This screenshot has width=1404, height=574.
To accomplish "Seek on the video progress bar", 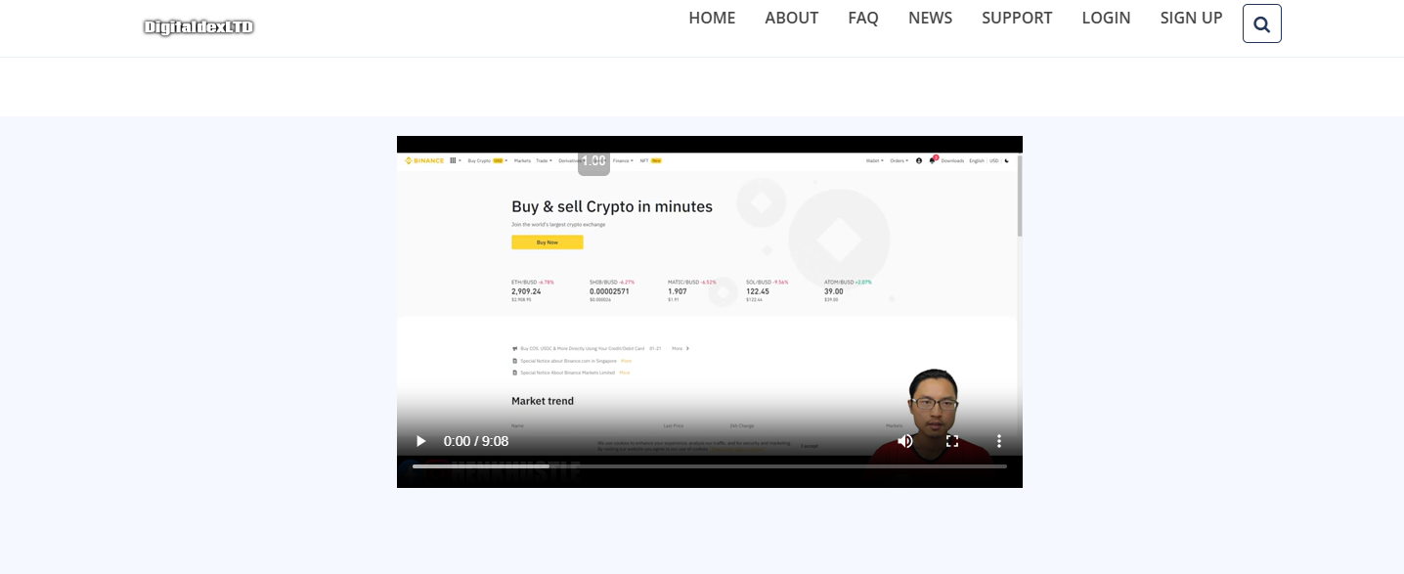I will coord(710,466).
